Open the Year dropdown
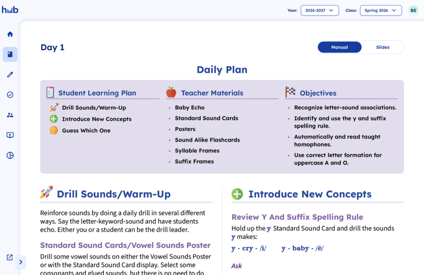Image resolution: width=424 pixels, height=275 pixels. click(x=320, y=10)
